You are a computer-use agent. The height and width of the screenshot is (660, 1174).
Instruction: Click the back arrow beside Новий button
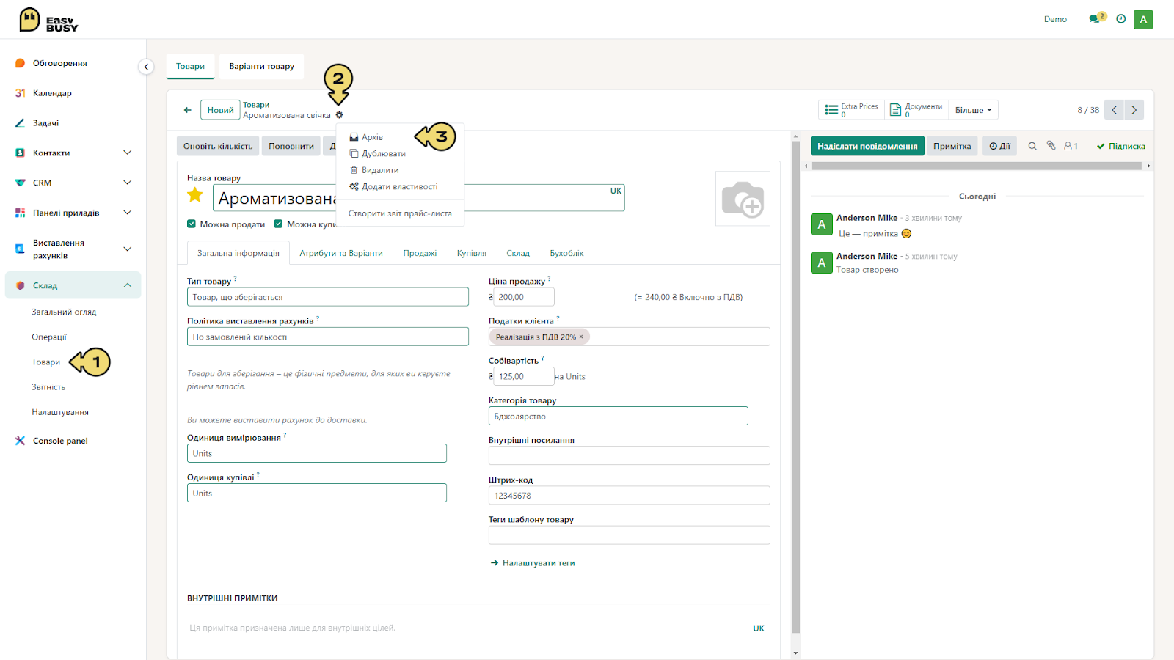click(187, 110)
